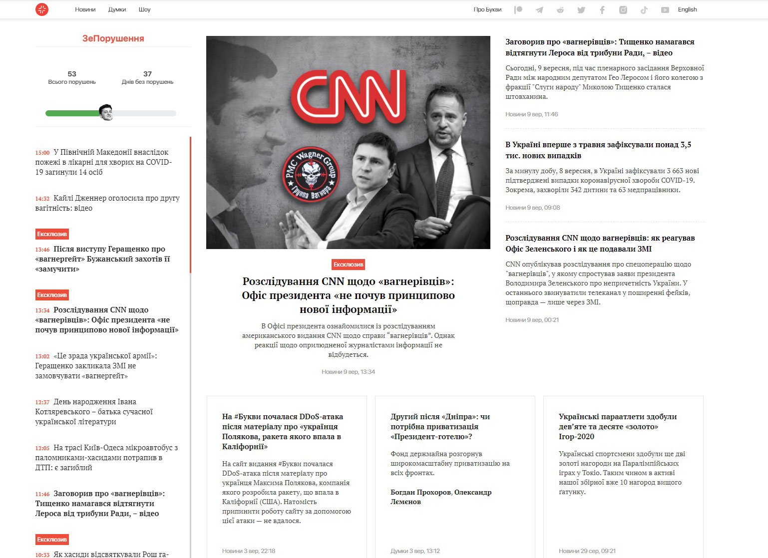Click Ексклюзив badge above 13:34 story
768x558 pixels.
coord(52,295)
